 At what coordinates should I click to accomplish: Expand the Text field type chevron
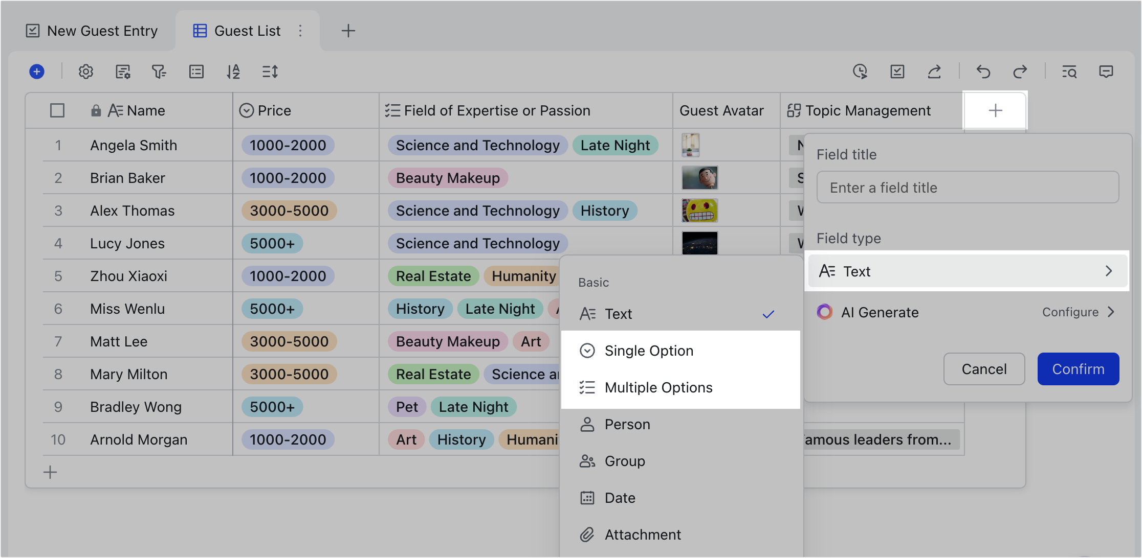(1109, 271)
